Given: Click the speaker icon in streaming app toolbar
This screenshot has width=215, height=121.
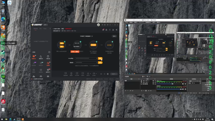Looking at the screenshot, I should [94, 73].
